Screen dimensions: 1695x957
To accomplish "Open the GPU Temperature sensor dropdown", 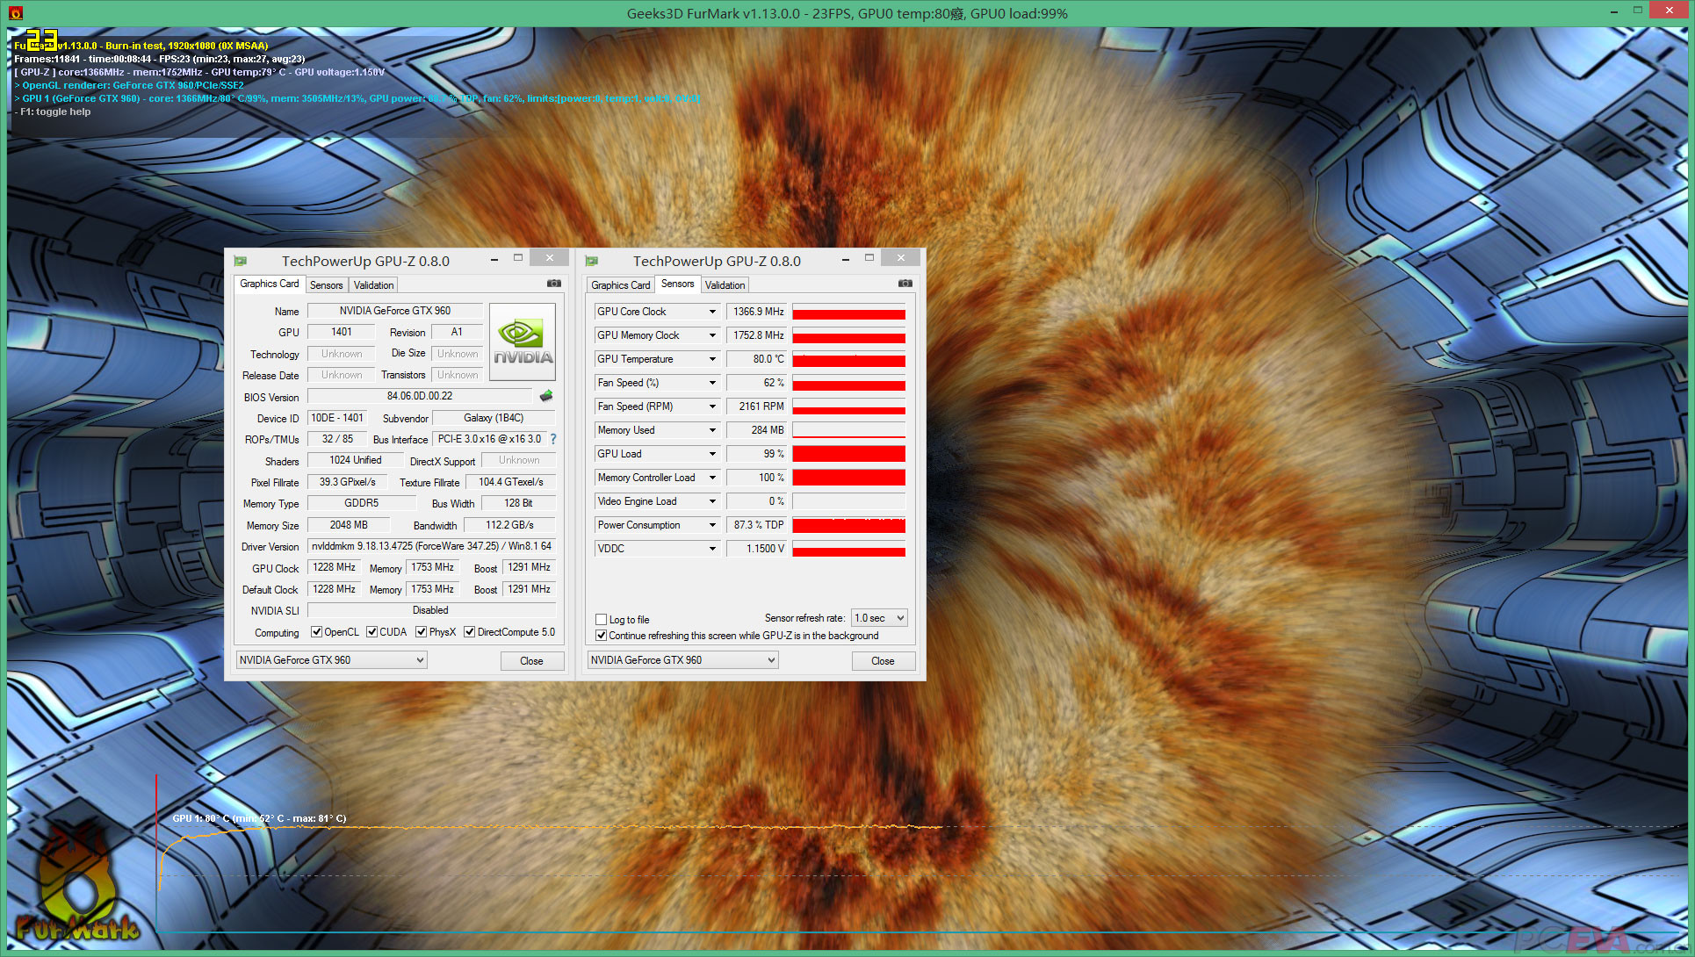I will pyautogui.click(x=712, y=359).
